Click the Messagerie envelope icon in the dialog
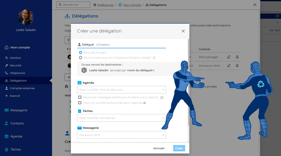The width and height of the screenshot is (281, 156). 80,128
